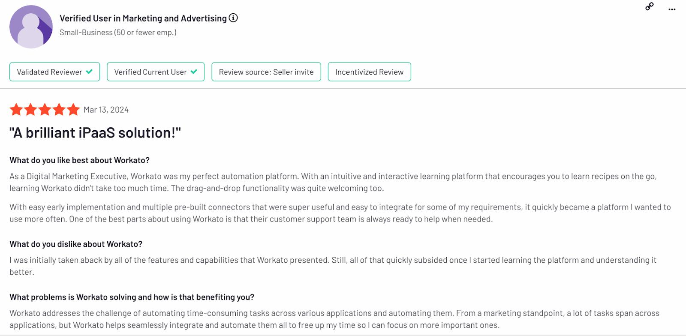Image resolution: width=686 pixels, height=336 pixels.
Task: Click the Validated Reviewer badge text
Action: click(x=49, y=72)
